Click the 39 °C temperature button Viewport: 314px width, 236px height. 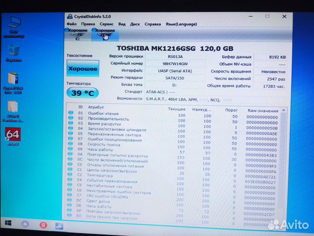(82, 93)
